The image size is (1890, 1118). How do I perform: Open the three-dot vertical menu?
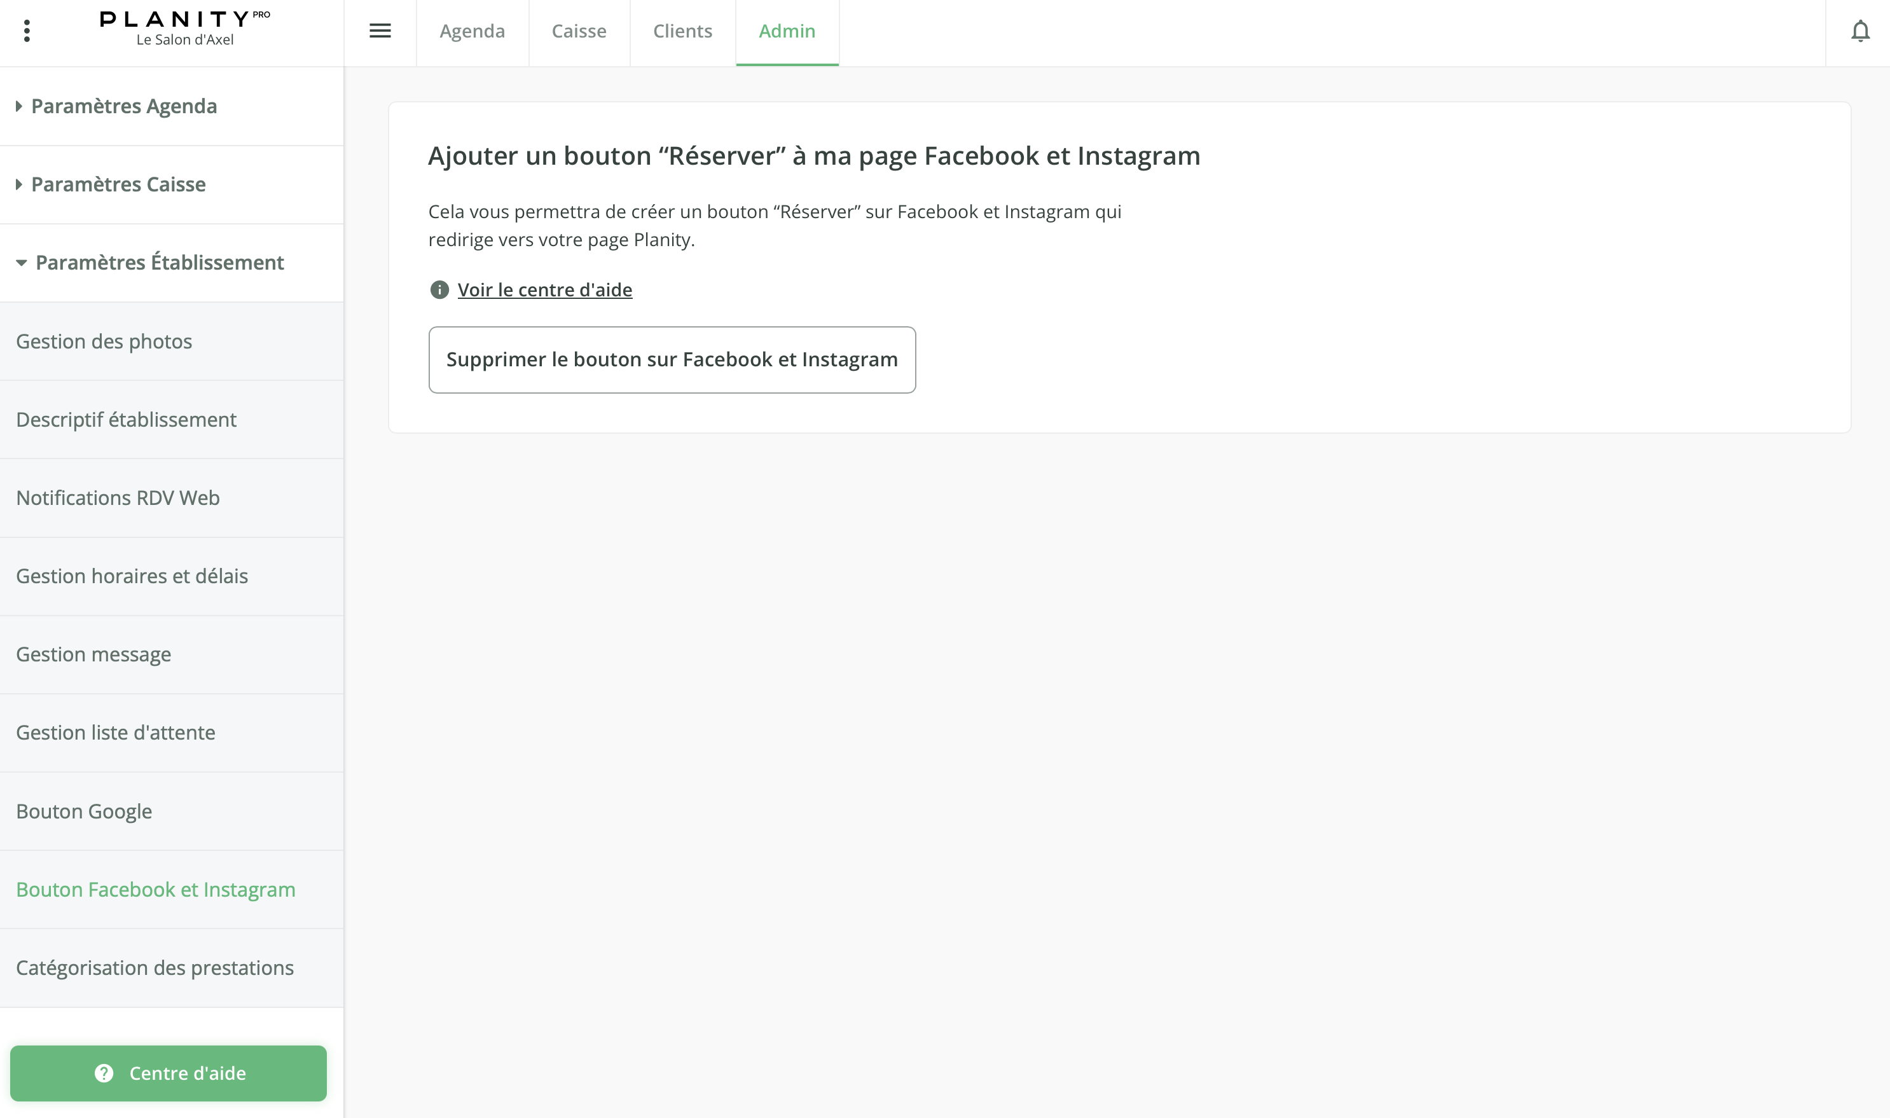pyautogui.click(x=27, y=31)
